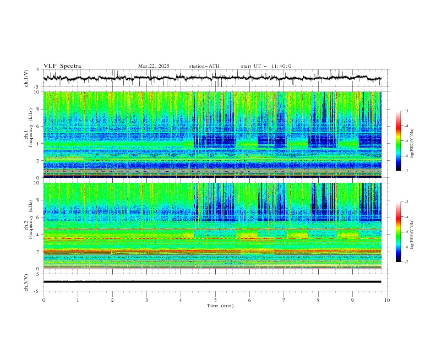Click the ch.1 spectrogram panel

click(212, 134)
